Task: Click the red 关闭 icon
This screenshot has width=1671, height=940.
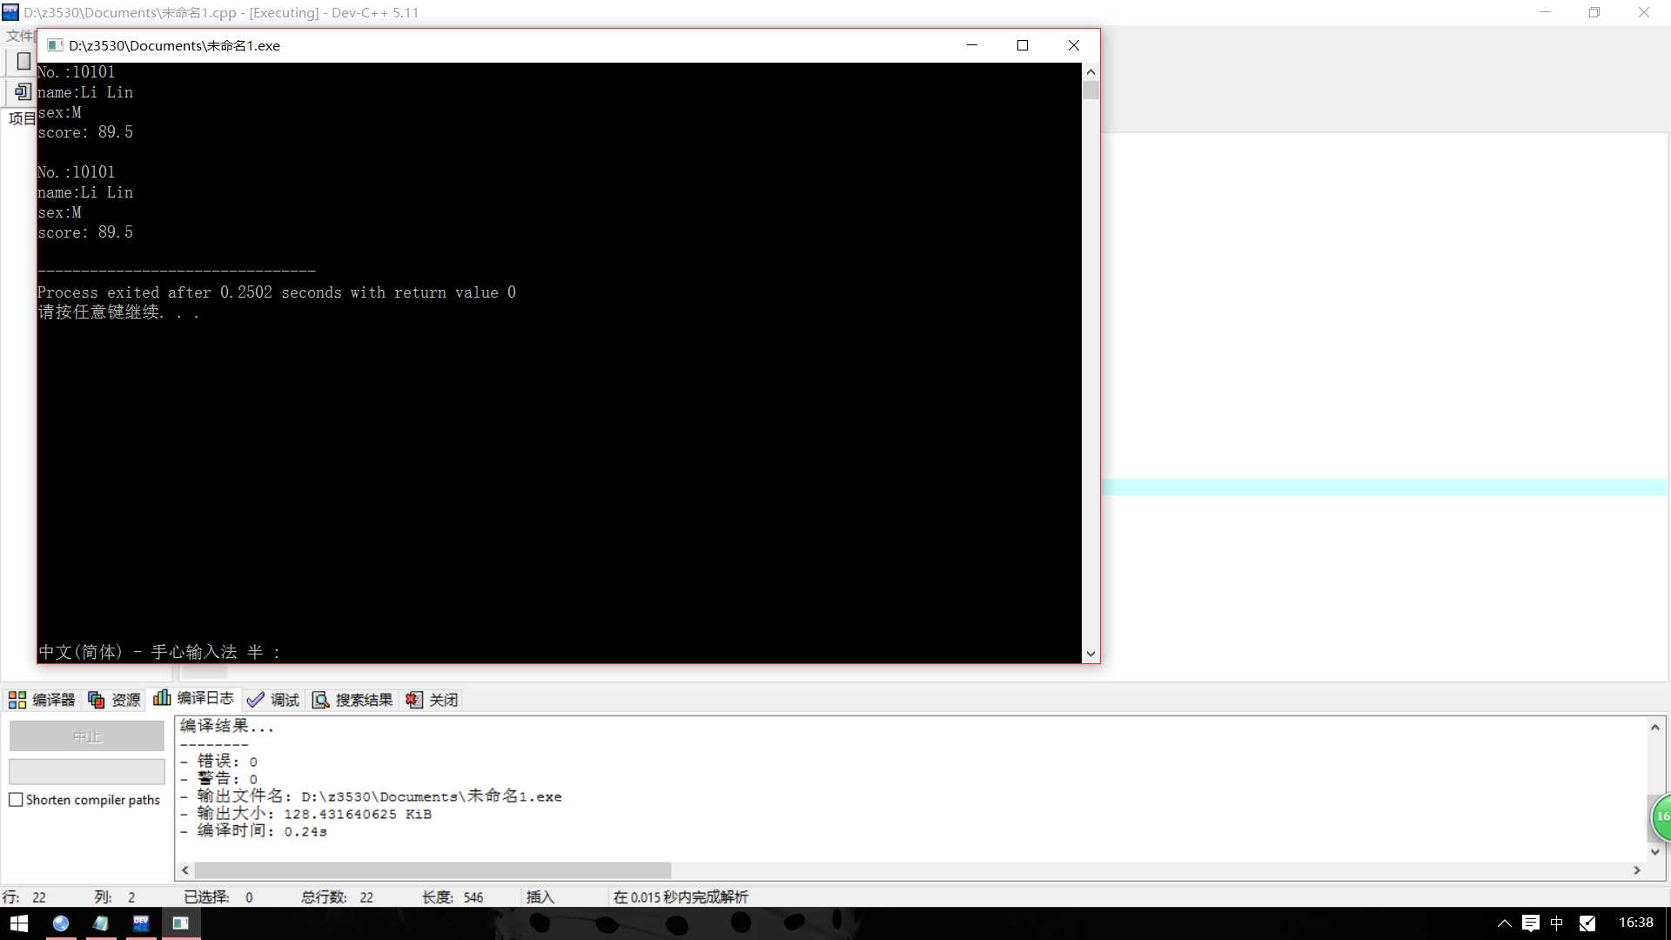Action: 413,700
